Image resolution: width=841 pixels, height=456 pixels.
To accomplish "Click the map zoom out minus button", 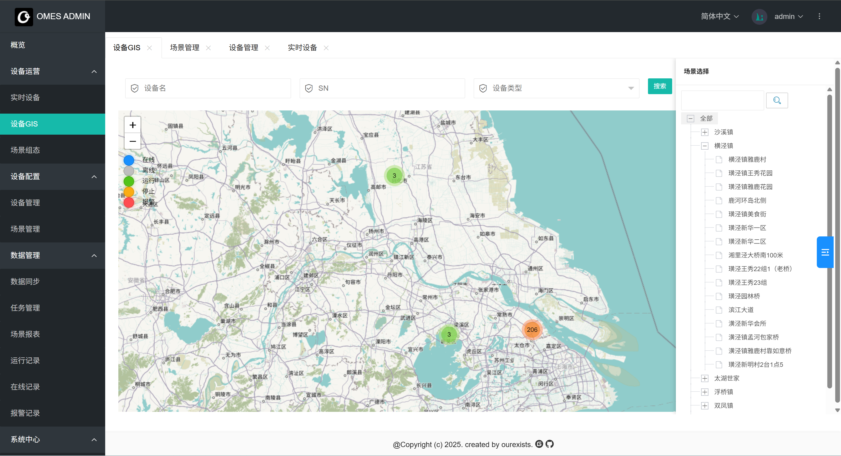I will point(133,141).
